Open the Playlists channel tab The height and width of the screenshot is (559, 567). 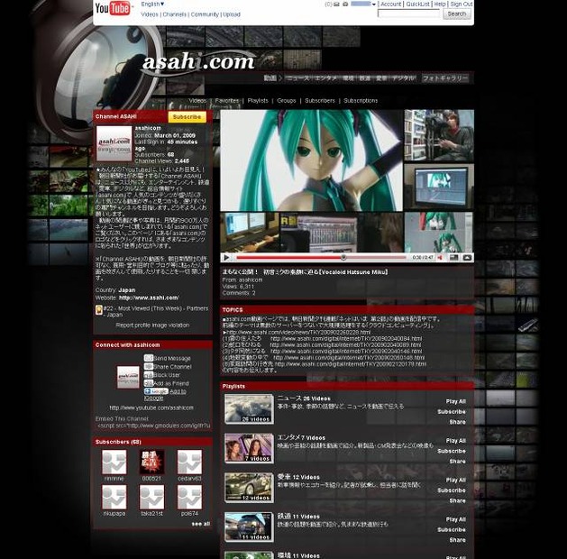(258, 100)
